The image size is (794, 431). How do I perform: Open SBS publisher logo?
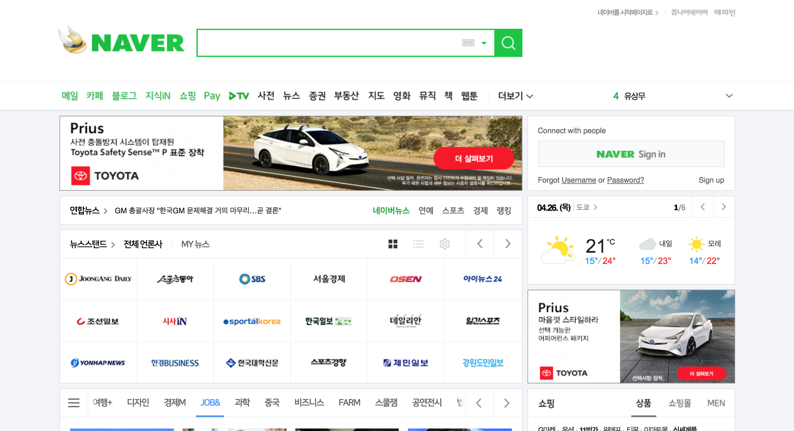(252, 279)
